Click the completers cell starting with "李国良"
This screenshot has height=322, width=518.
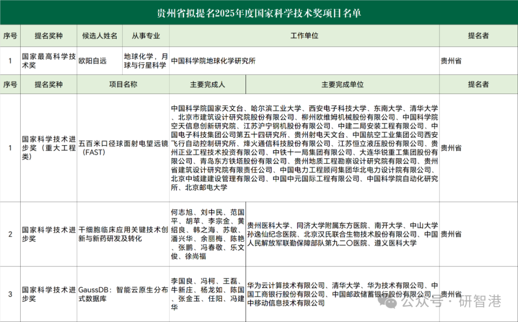[x=207, y=294]
